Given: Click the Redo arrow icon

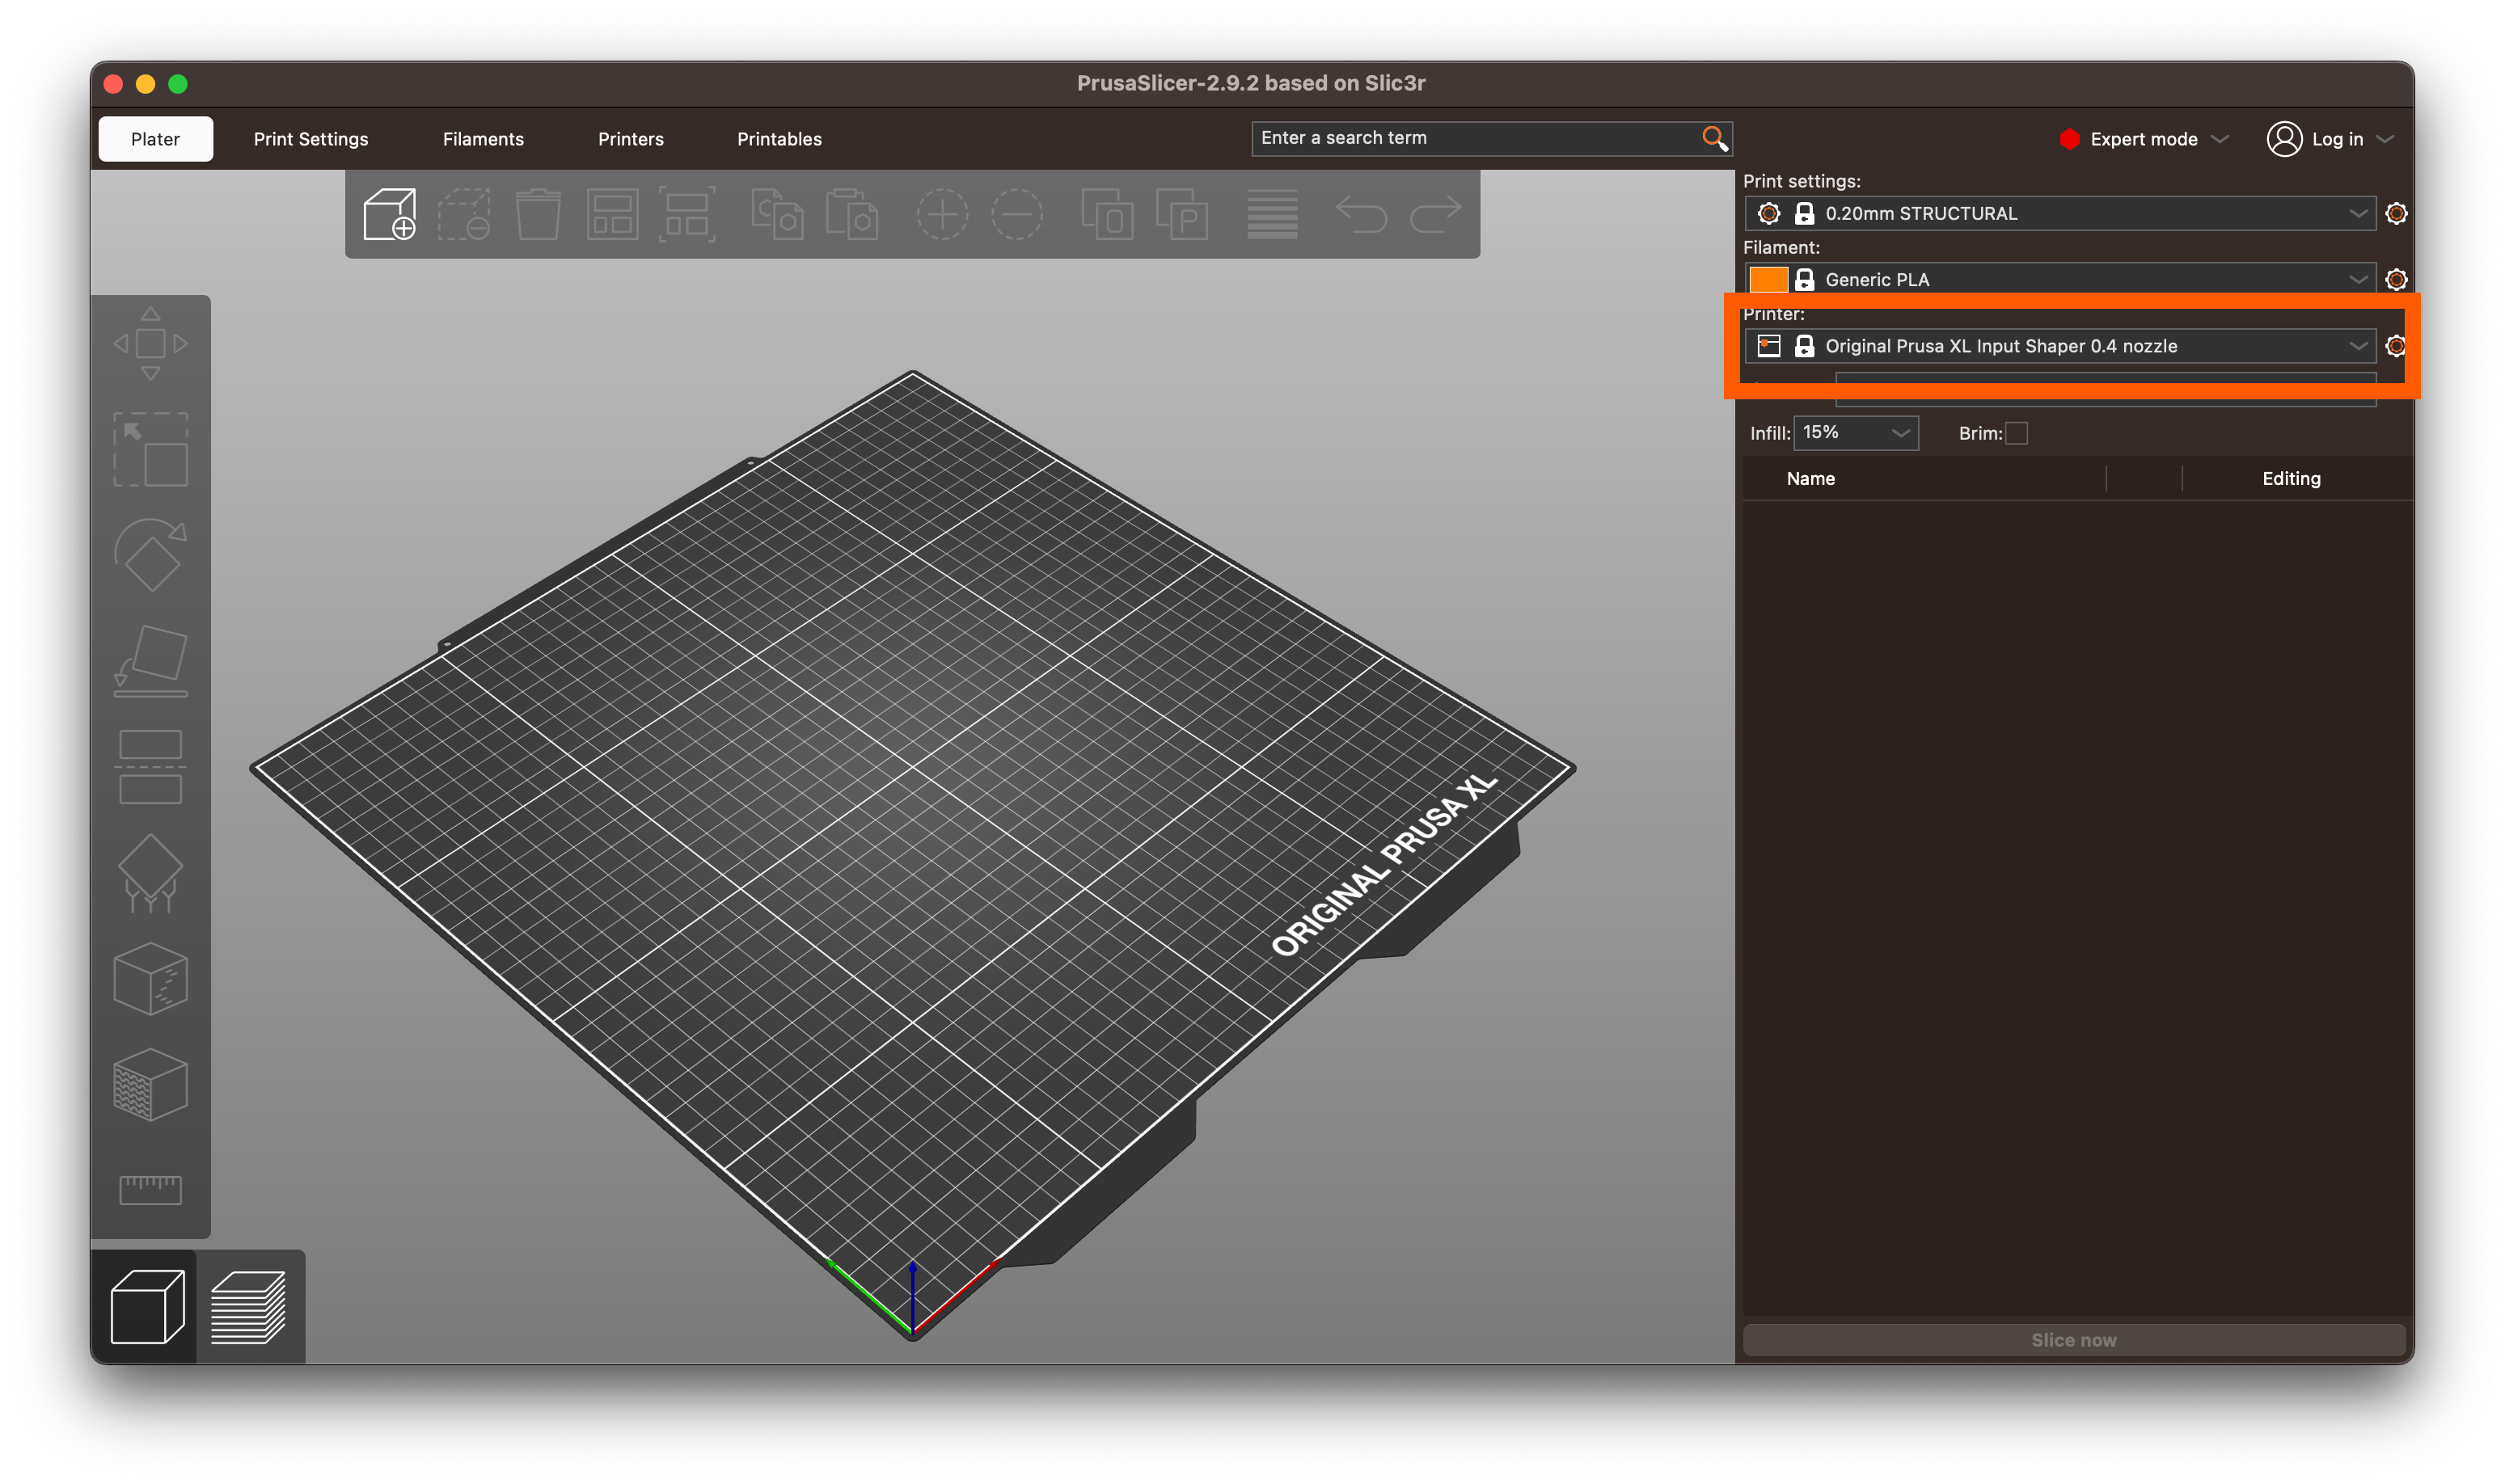Looking at the screenshot, I should (1435, 214).
